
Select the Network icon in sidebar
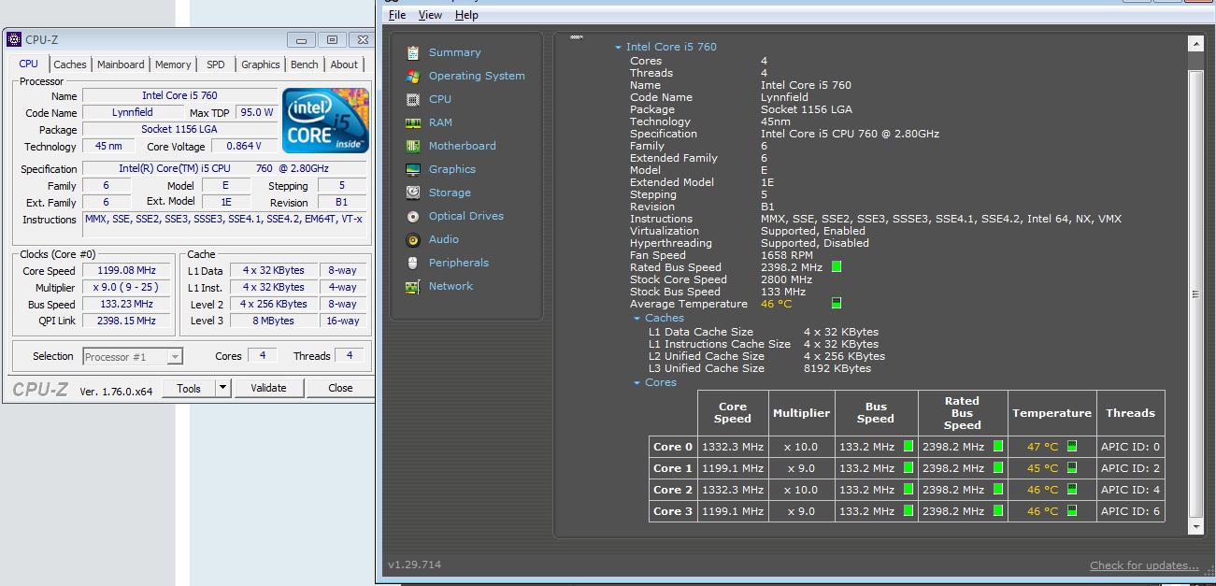click(413, 287)
